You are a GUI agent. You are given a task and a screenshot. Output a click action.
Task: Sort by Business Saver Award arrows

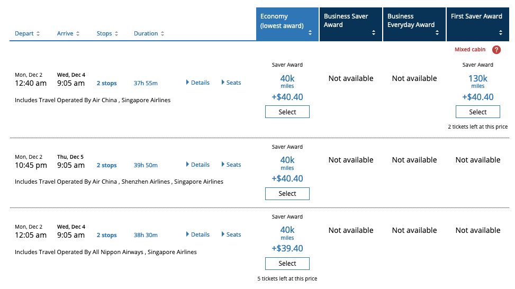(x=374, y=33)
